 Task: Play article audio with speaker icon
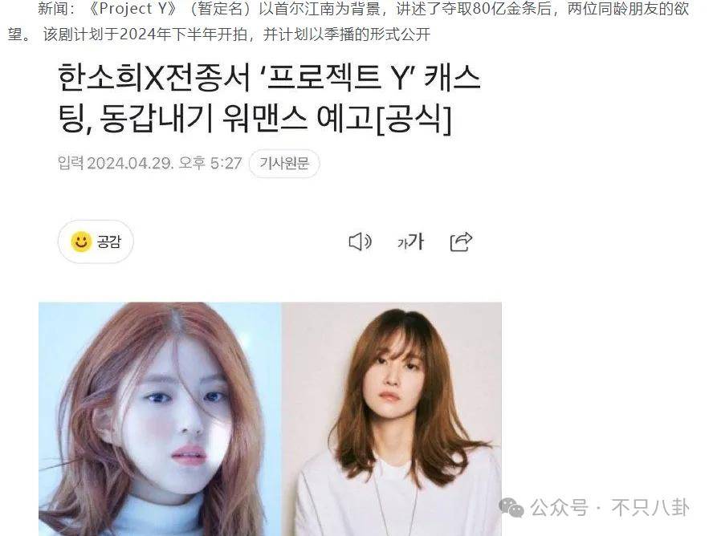[360, 242]
